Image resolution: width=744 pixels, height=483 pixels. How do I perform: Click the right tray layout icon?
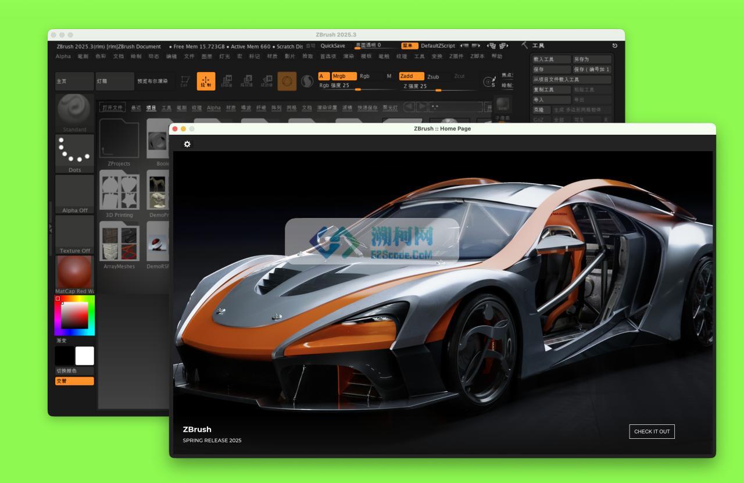503,46
